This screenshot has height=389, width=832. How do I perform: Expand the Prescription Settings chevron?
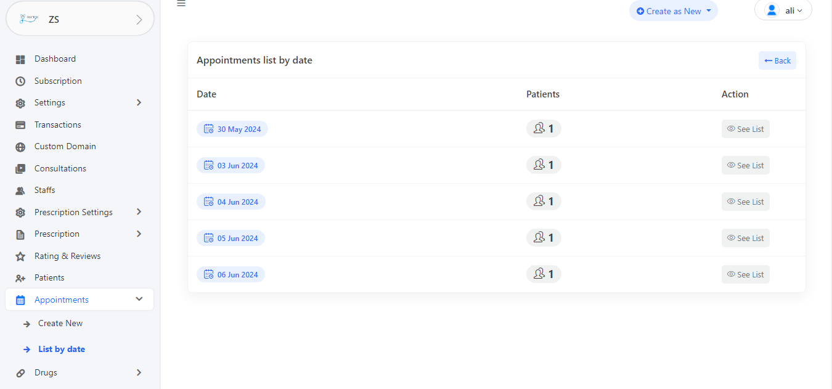(x=139, y=212)
